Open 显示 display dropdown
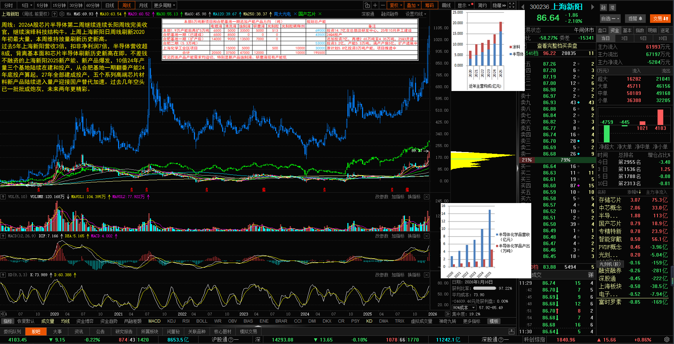The image size is (674, 344). [x=464, y=5]
